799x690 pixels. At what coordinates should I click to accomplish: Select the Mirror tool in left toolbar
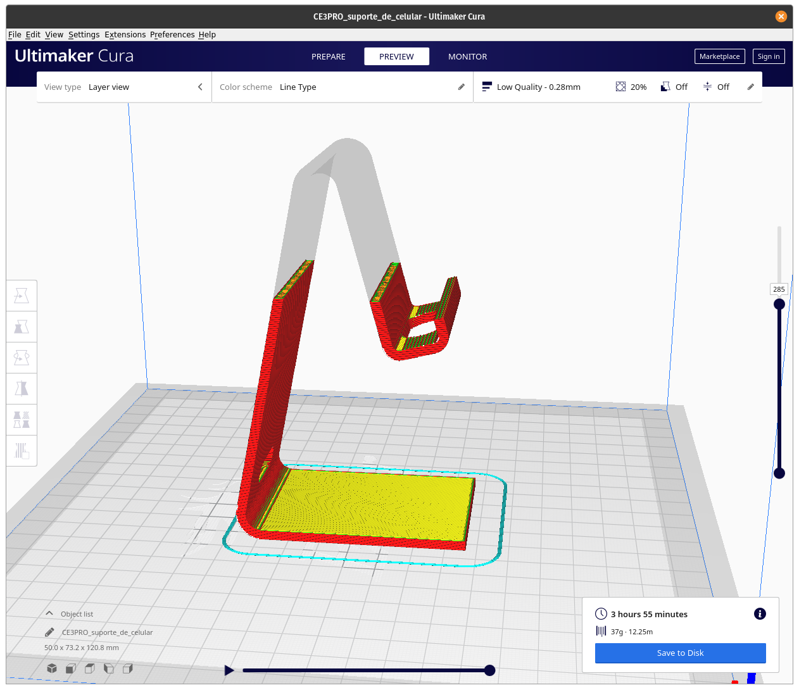pos(22,389)
